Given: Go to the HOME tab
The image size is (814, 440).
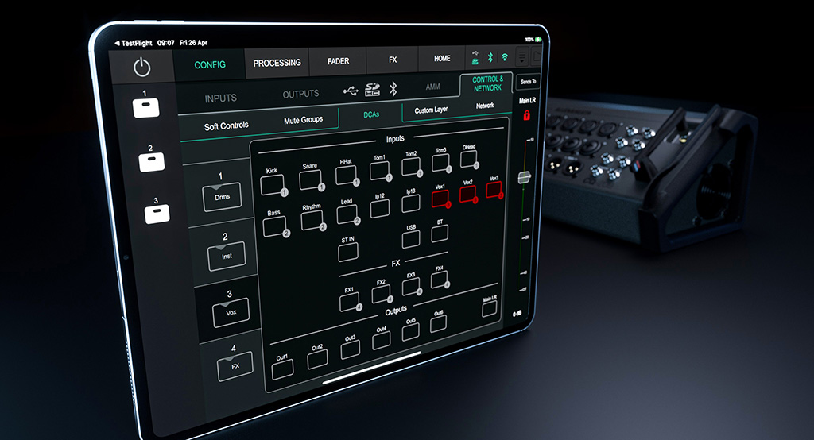Looking at the screenshot, I should [442, 59].
